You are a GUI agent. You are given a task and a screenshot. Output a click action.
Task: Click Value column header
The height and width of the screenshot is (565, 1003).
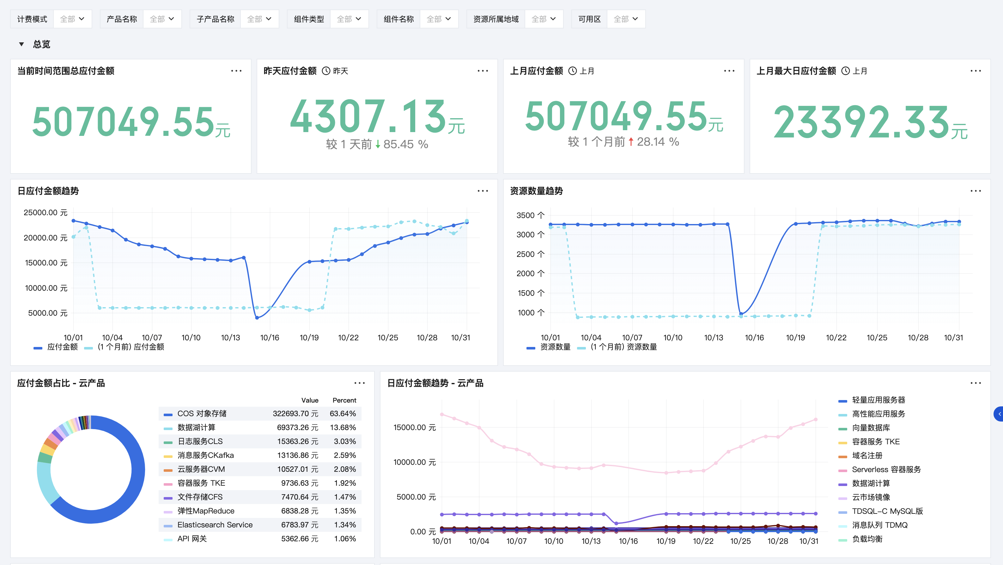(x=310, y=400)
